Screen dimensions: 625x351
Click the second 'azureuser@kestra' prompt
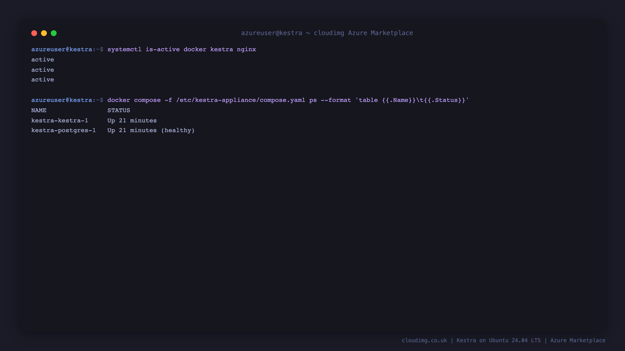pyautogui.click(x=62, y=100)
